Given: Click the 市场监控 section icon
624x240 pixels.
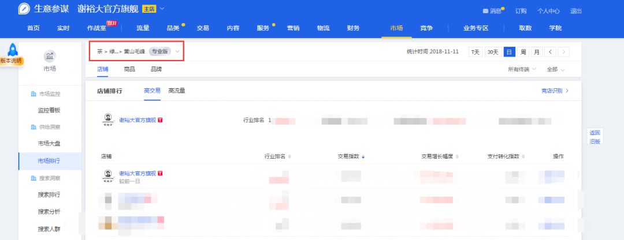Looking at the screenshot, I should 34,94.
